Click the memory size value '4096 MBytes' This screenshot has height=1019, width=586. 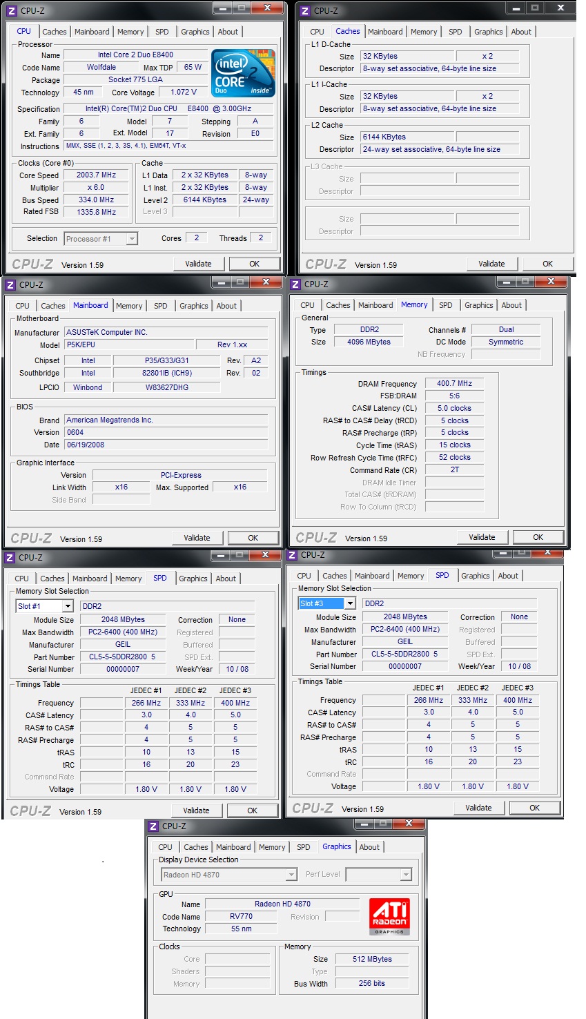[x=369, y=342]
